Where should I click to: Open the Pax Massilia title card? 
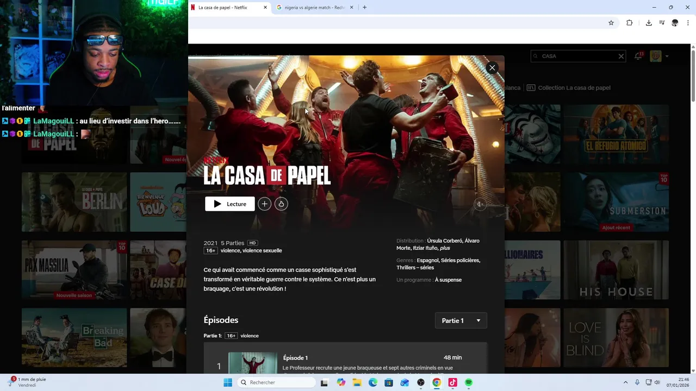click(74, 270)
